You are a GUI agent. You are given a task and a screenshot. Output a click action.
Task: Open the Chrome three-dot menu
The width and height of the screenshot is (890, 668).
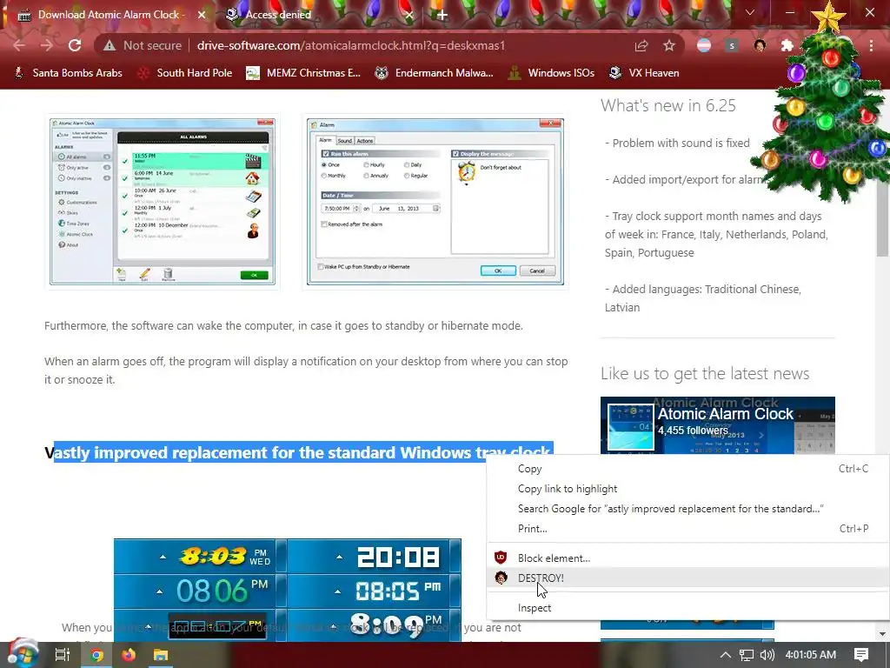pyautogui.click(x=871, y=45)
